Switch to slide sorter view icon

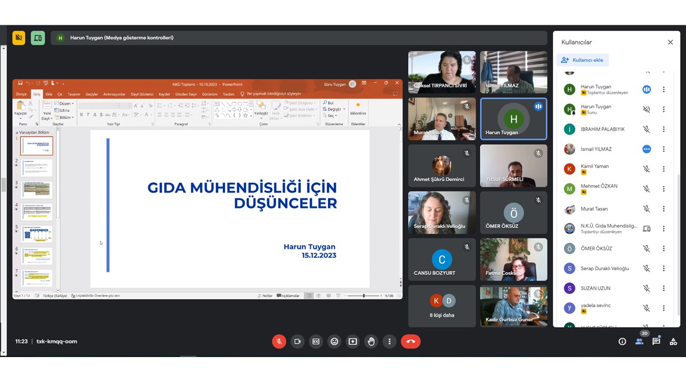[318, 295]
